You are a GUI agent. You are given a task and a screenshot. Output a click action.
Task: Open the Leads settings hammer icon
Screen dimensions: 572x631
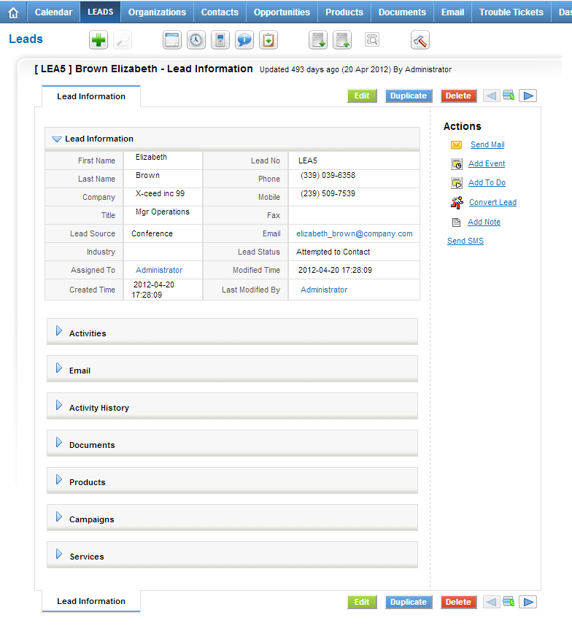click(420, 40)
